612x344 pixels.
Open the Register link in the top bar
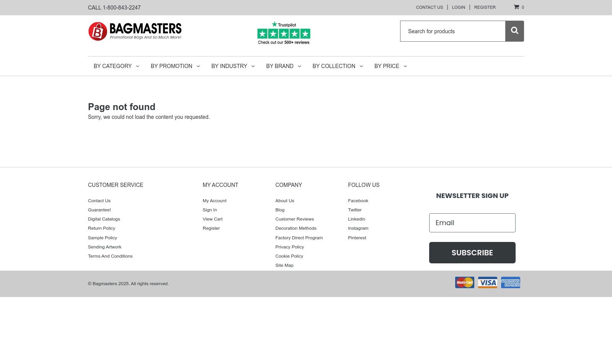point(485,7)
